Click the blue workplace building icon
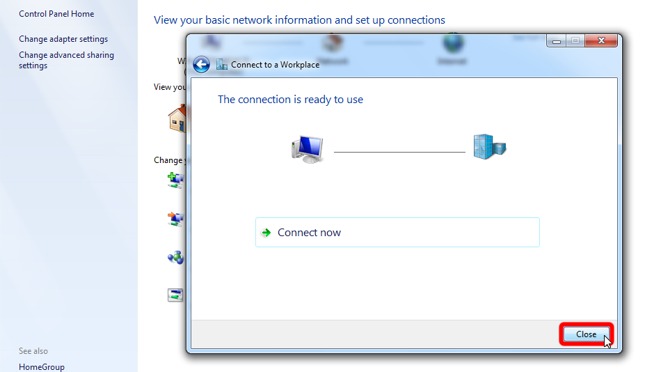This screenshot has height=372, width=661. pos(489,147)
